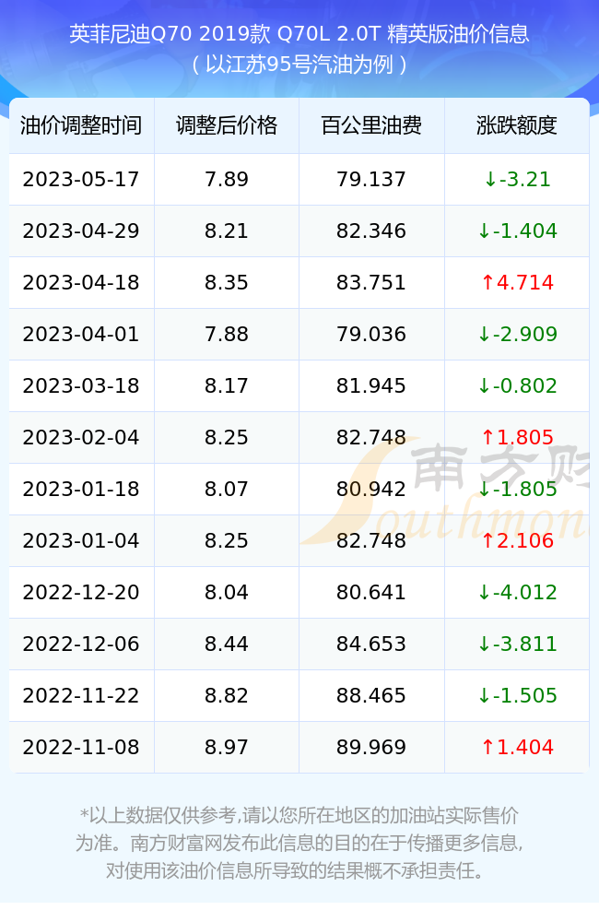Click the ↑2.106 change value

(x=517, y=541)
